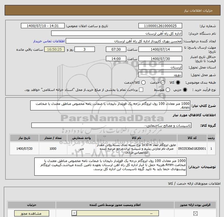Click the 'واحد شمارش' column header

pyautogui.click(x=81, y=138)
